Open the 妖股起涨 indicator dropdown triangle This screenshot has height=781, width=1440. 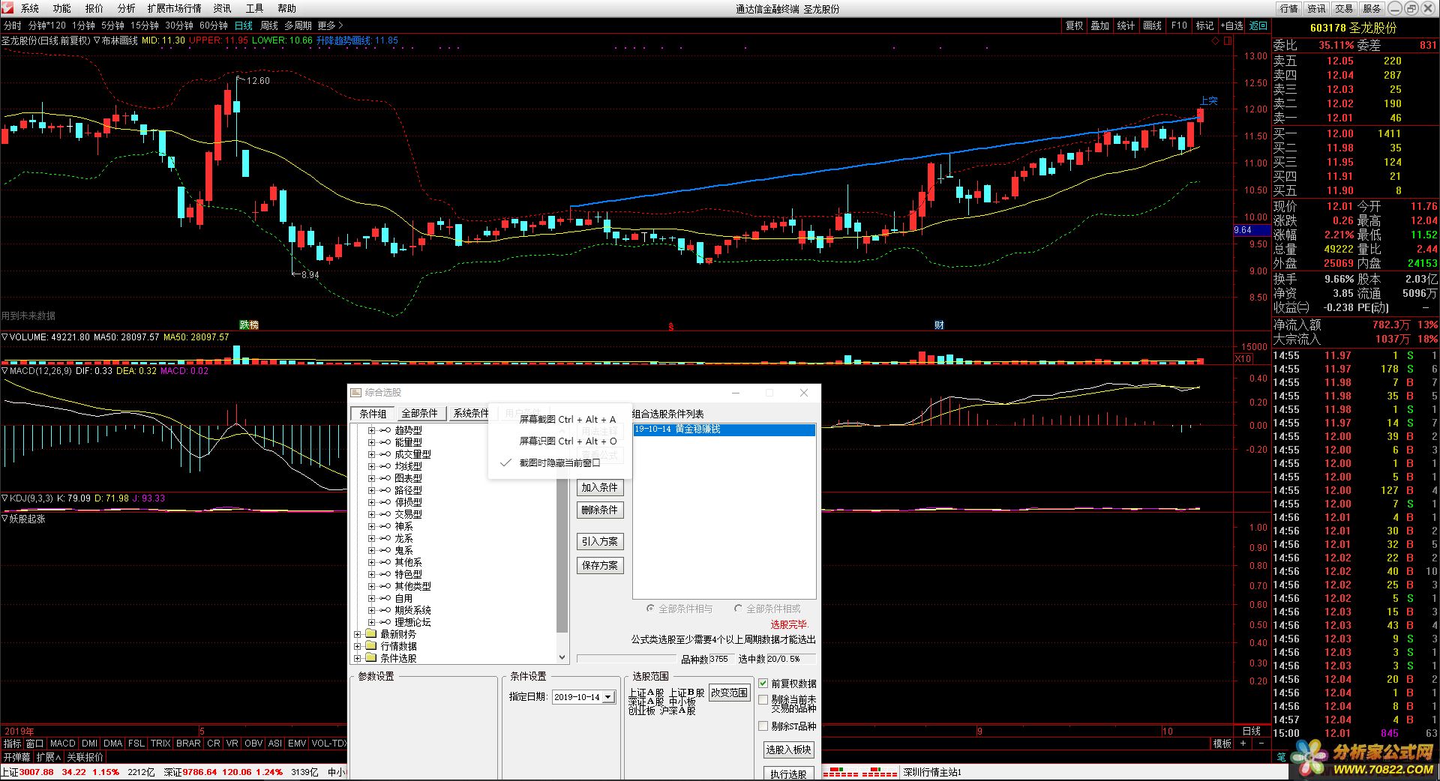coord(4,519)
